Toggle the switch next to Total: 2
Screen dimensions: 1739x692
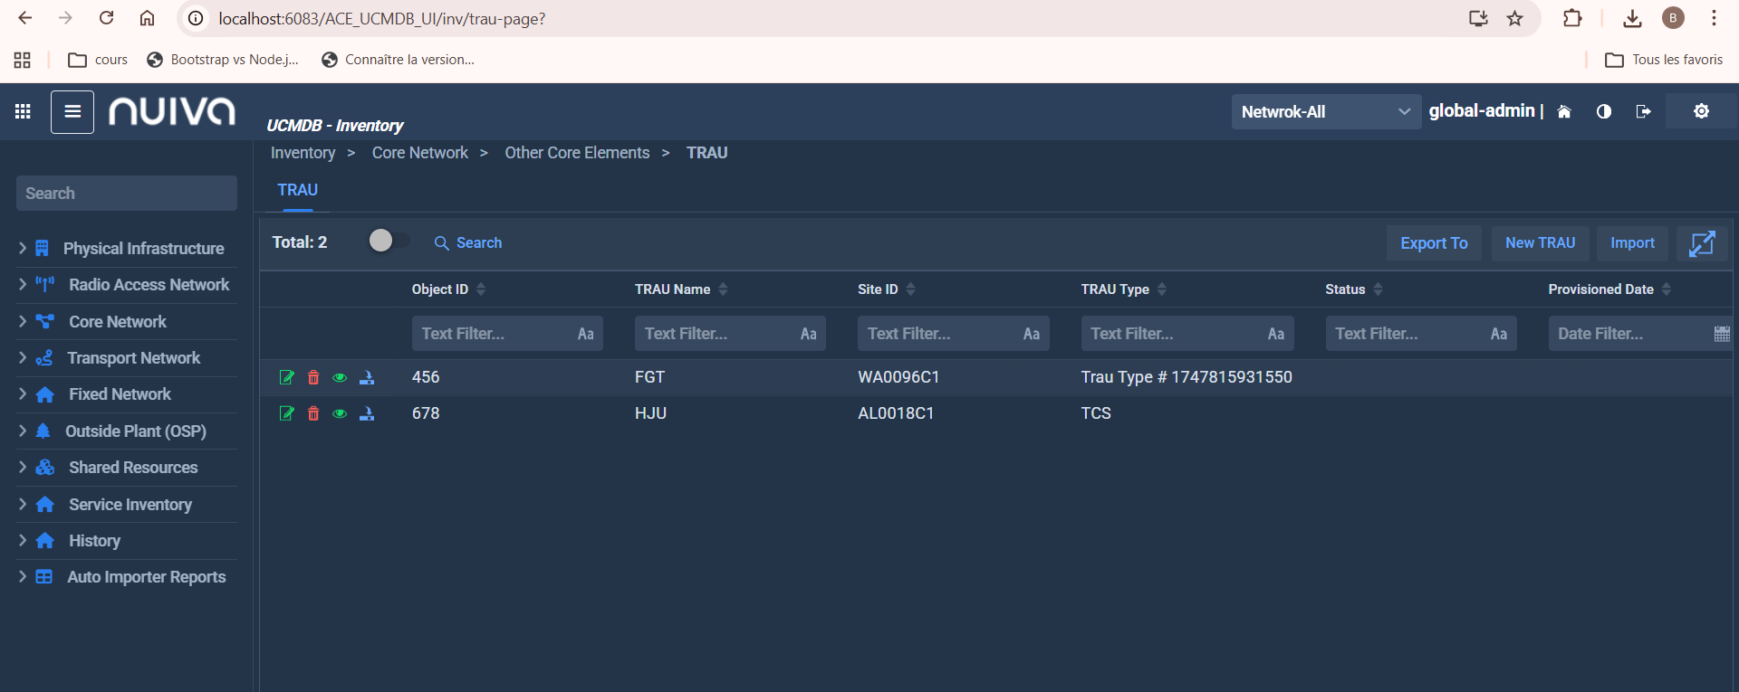pyautogui.click(x=388, y=241)
